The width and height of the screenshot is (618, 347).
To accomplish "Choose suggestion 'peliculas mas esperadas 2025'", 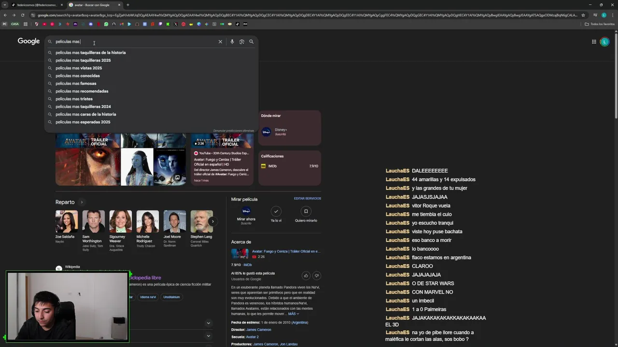I will click(151, 122).
